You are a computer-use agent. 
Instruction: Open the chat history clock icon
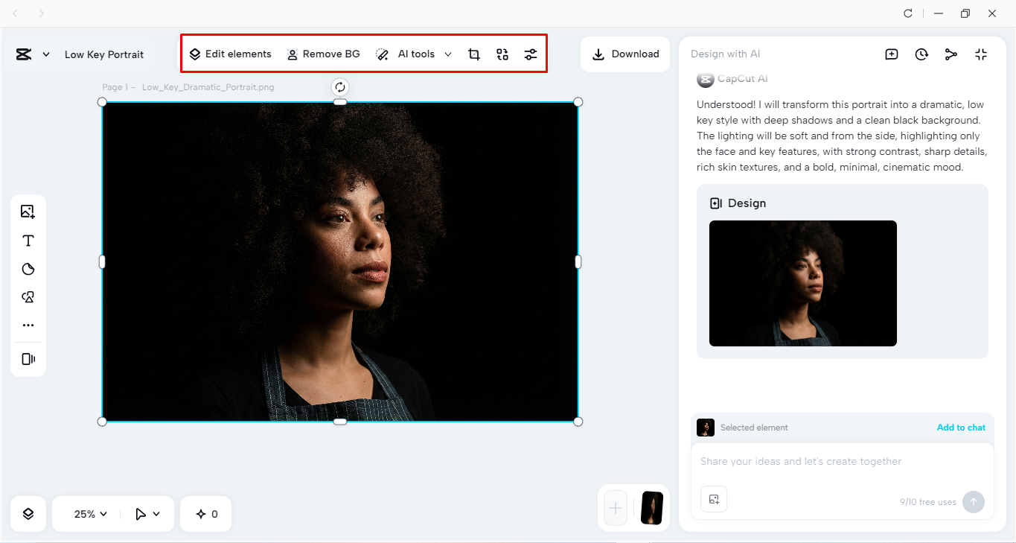click(921, 54)
